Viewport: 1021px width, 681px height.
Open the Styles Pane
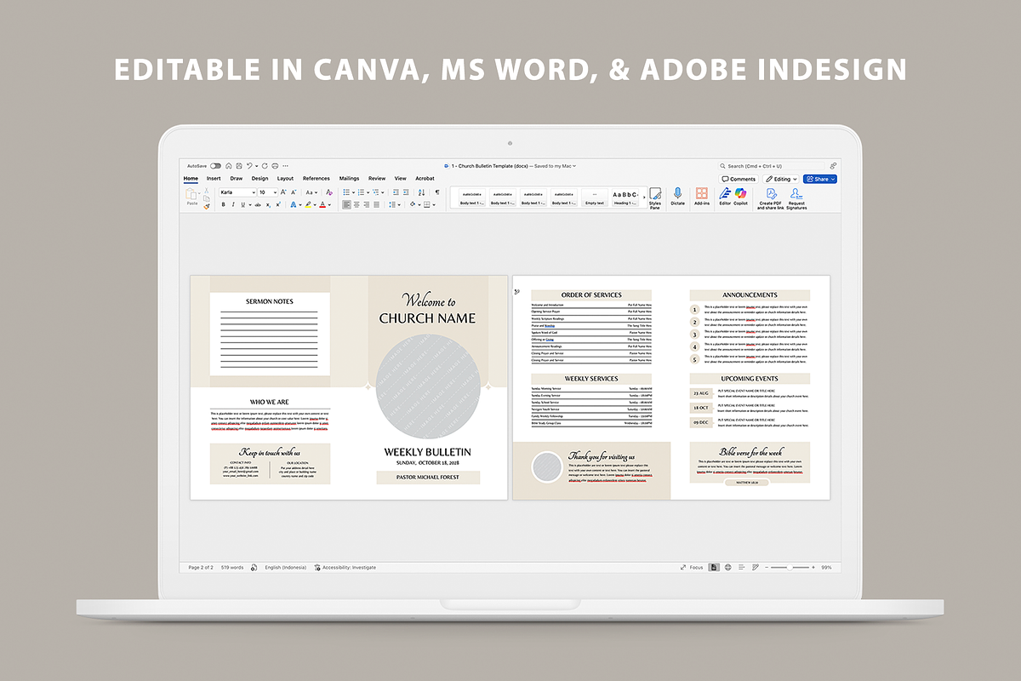(x=655, y=199)
